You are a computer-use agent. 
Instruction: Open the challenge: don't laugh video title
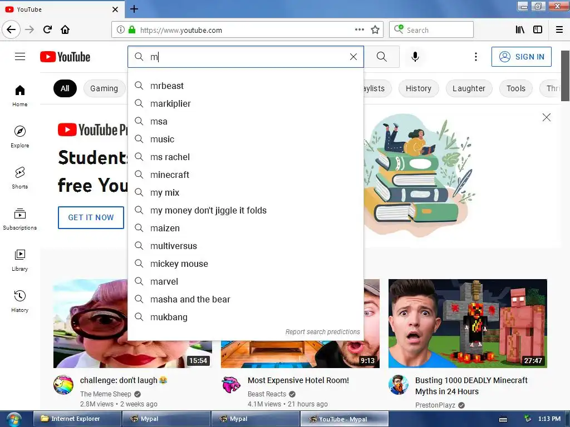(x=124, y=380)
